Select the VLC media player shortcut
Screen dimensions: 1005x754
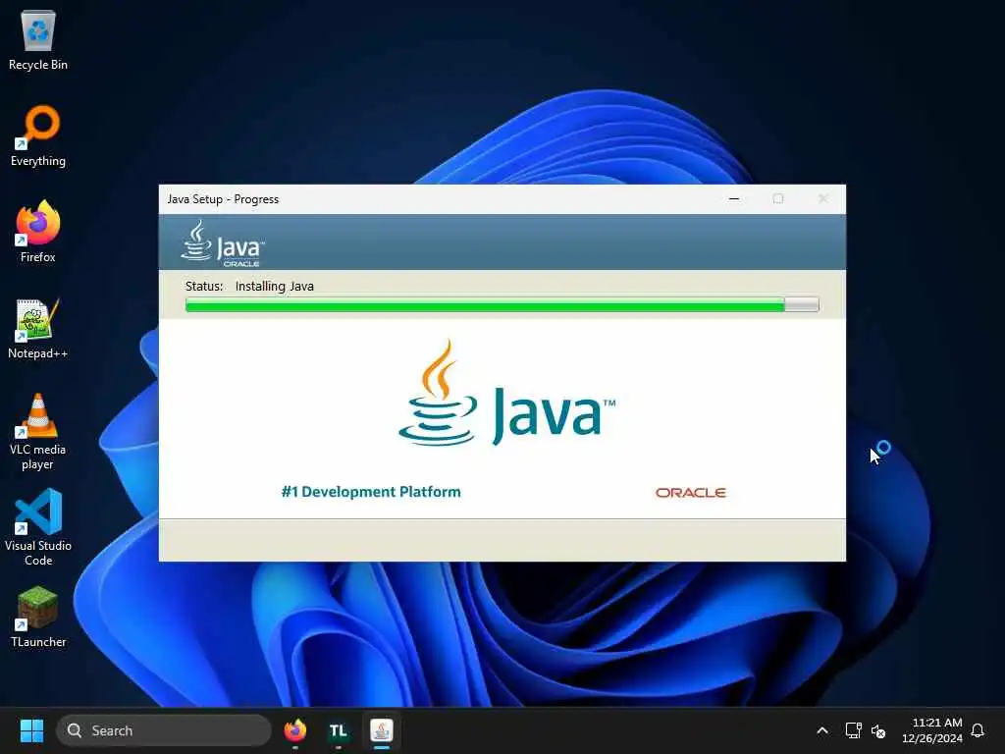pos(38,432)
